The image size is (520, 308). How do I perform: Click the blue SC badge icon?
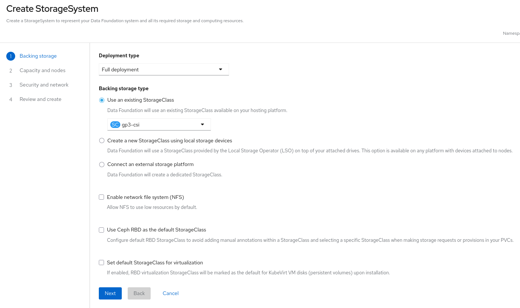tap(115, 125)
